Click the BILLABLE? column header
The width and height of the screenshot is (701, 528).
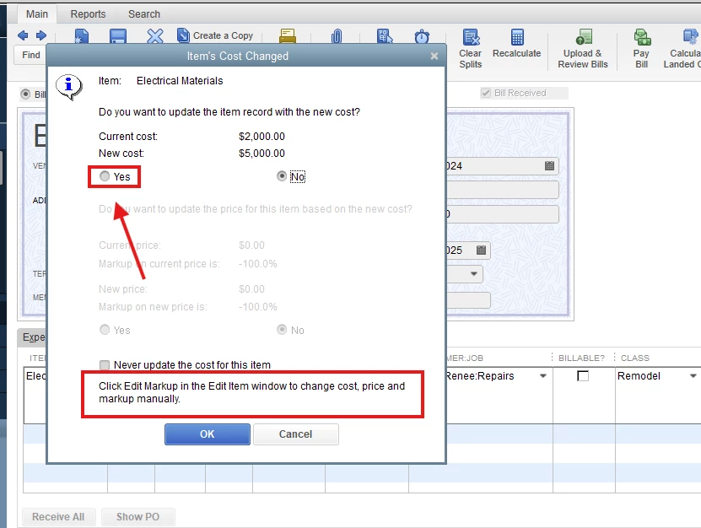(581, 358)
